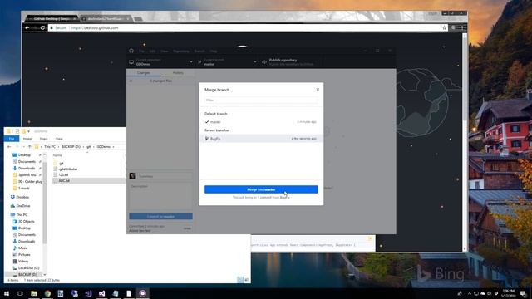Select the second browser tab
The width and height of the screenshot is (532, 299).
106,18
